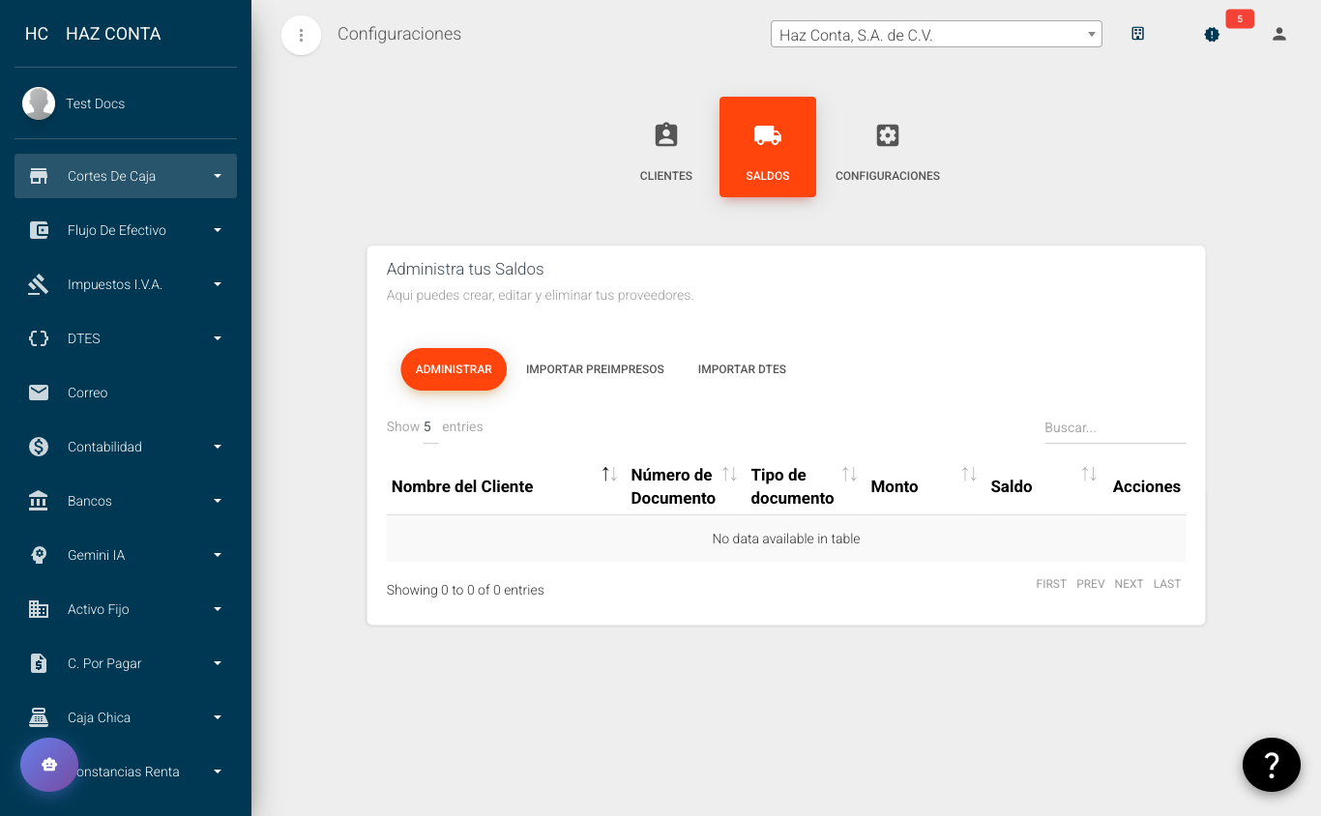This screenshot has width=1321, height=816.
Task: Toggle sorting on Nombre del Cliente column
Action: [608, 474]
